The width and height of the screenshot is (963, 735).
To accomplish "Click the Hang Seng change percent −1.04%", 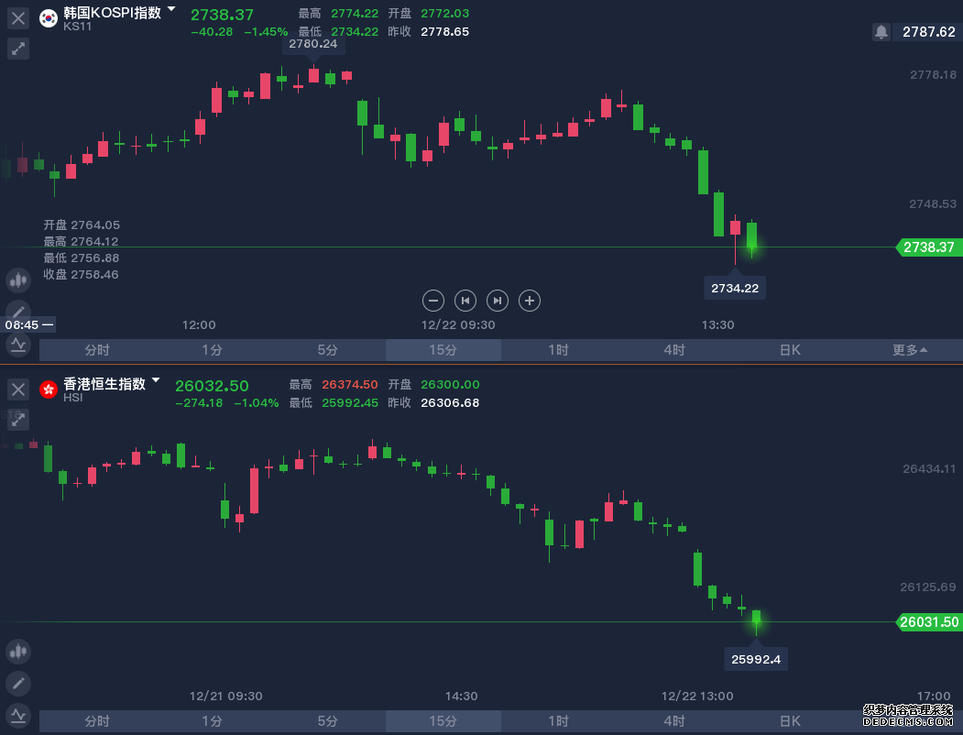I will (257, 403).
